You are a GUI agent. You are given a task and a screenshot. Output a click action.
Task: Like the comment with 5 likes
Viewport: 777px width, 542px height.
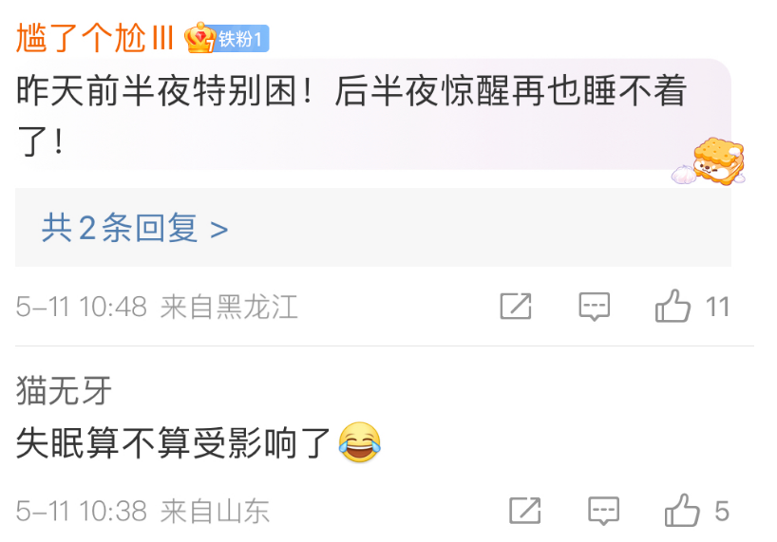click(x=682, y=510)
